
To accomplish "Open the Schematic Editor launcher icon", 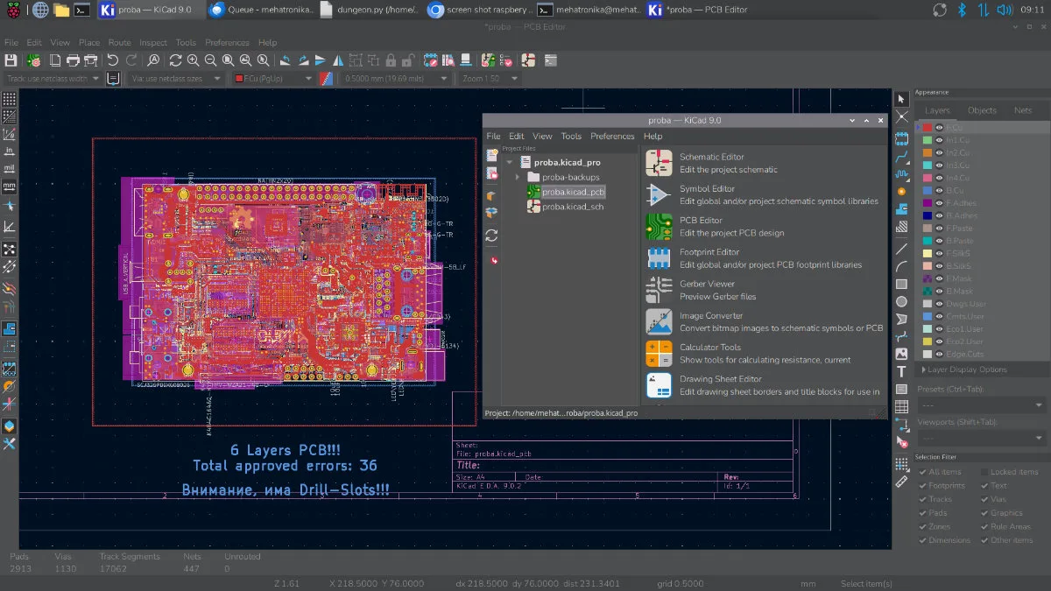I will tap(659, 163).
